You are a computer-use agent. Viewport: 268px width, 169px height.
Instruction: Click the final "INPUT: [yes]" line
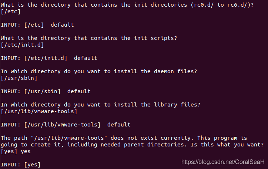coord(21,164)
